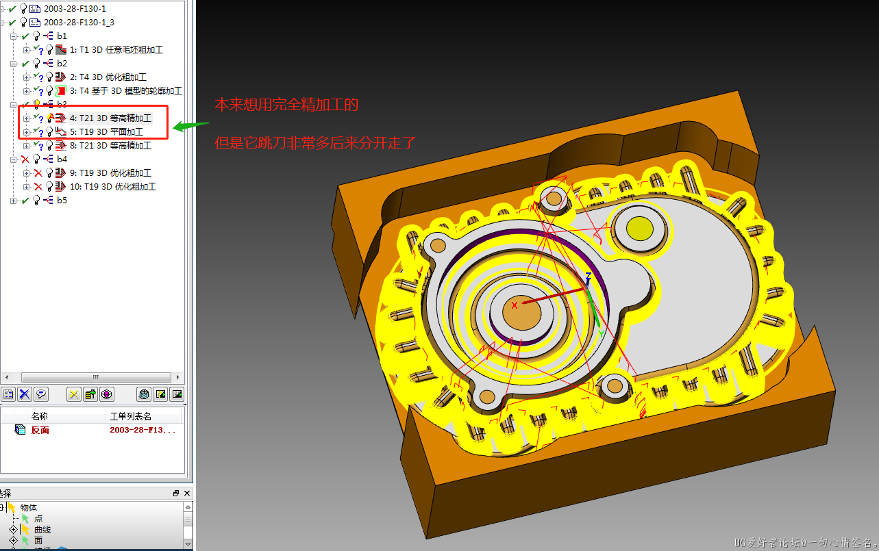Select the 物体 label in selection panel
The image size is (879, 551).
click(x=29, y=508)
